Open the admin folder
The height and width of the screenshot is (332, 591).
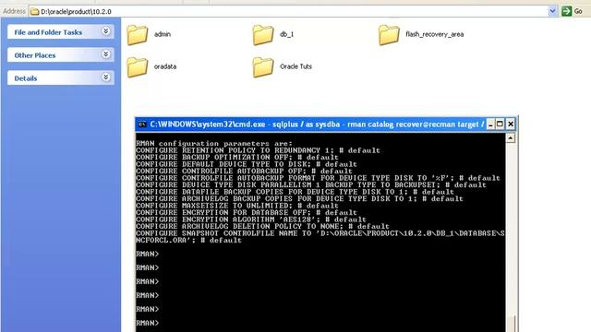138,35
